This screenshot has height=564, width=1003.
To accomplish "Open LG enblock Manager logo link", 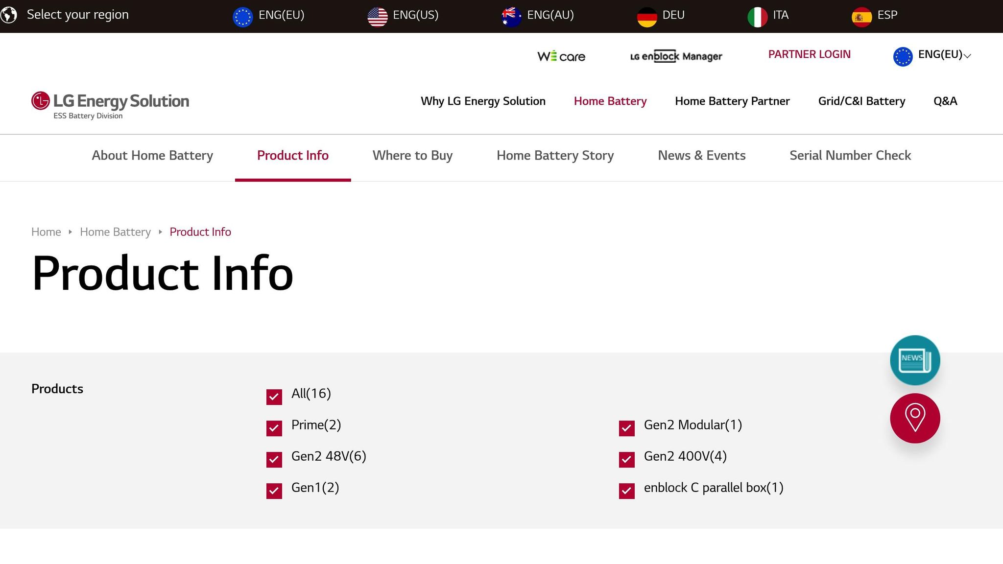I will 676,56.
